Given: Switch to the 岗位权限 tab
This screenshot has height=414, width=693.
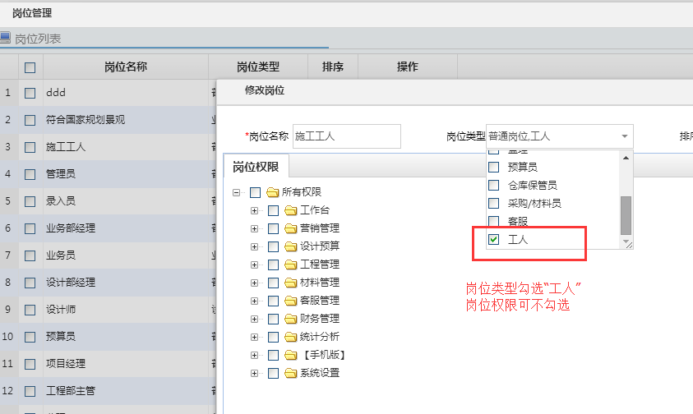Looking at the screenshot, I should (256, 168).
